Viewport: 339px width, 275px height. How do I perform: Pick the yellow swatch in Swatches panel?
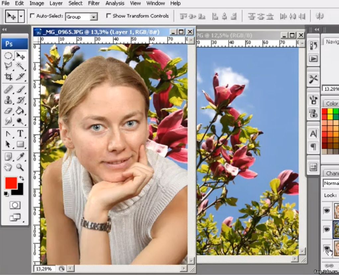click(x=330, y=111)
